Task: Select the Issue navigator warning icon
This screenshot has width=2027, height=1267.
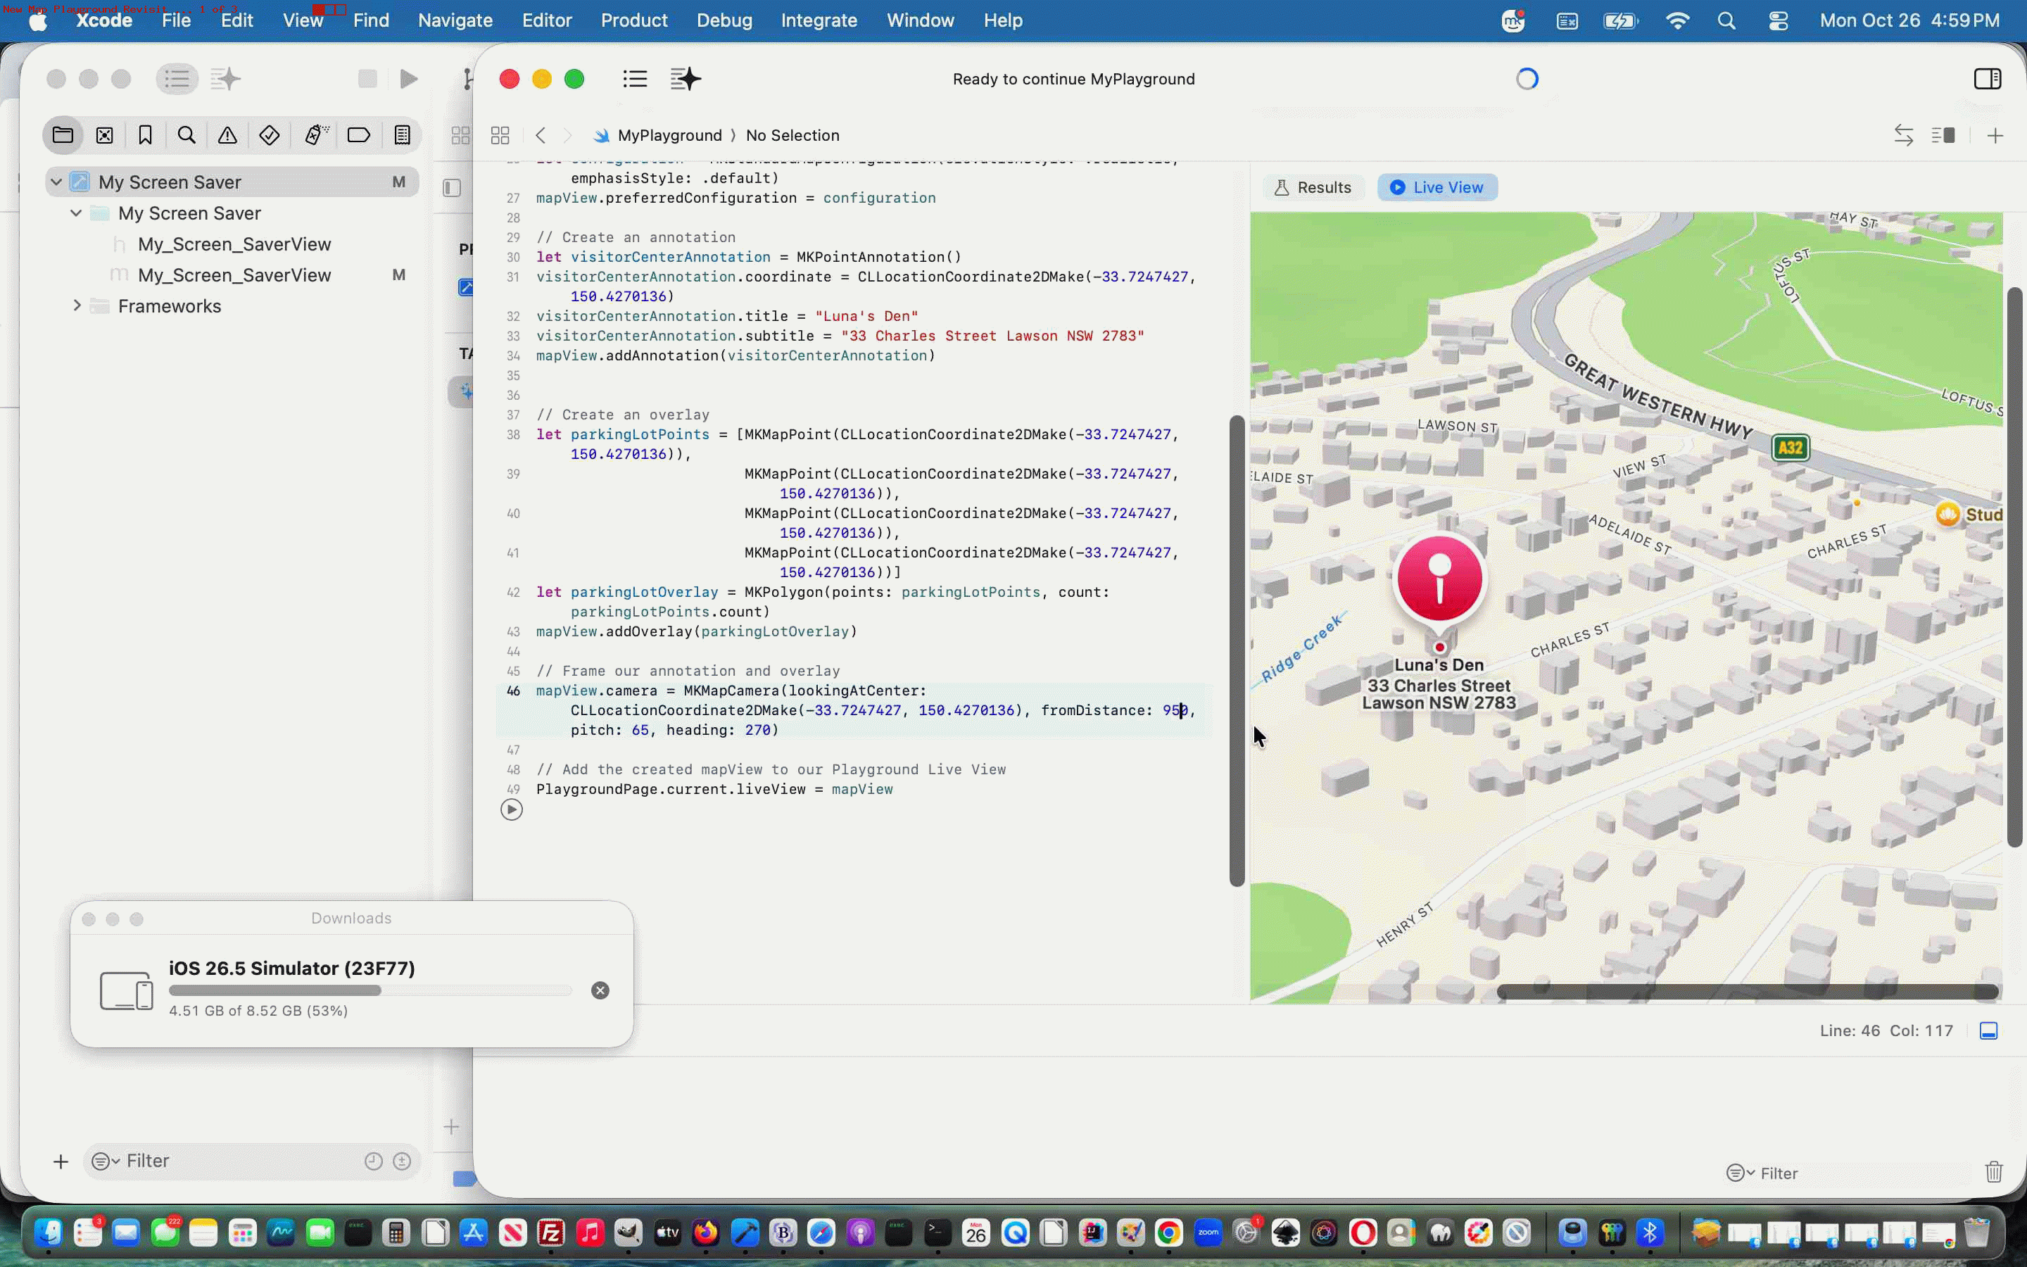Action: tap(228, 135)
